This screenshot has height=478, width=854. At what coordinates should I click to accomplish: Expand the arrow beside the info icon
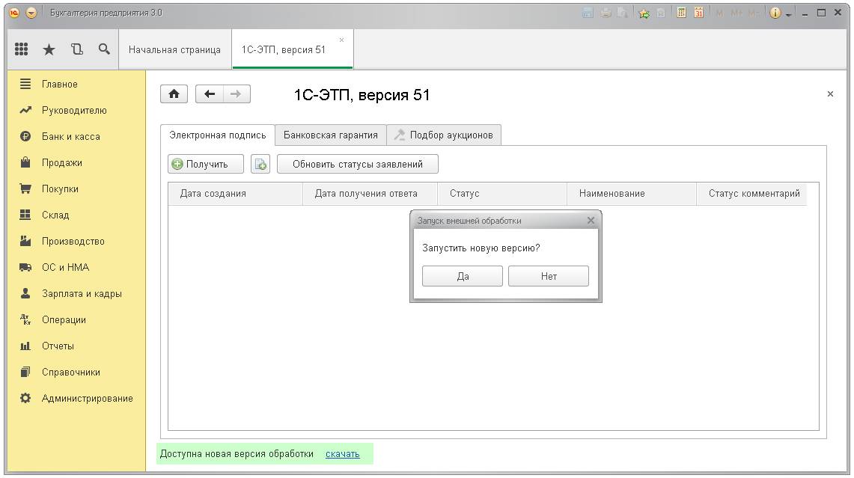[x=788, y=15]
